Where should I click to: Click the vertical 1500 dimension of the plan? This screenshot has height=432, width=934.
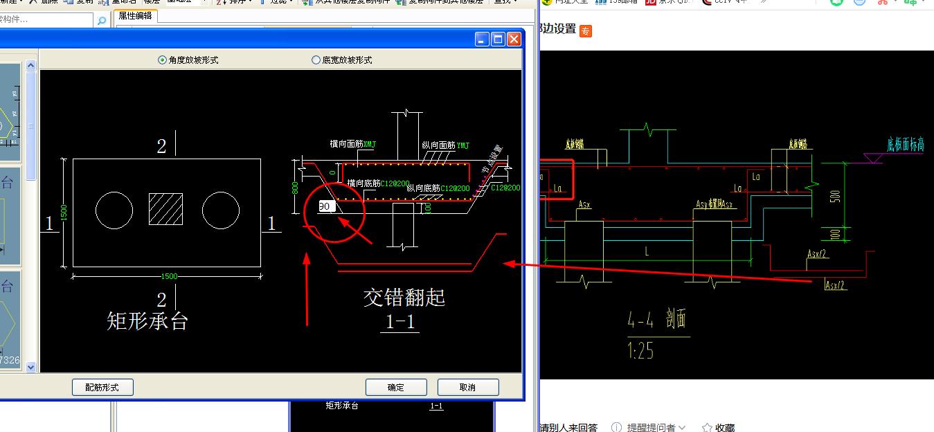pos(64,213)
